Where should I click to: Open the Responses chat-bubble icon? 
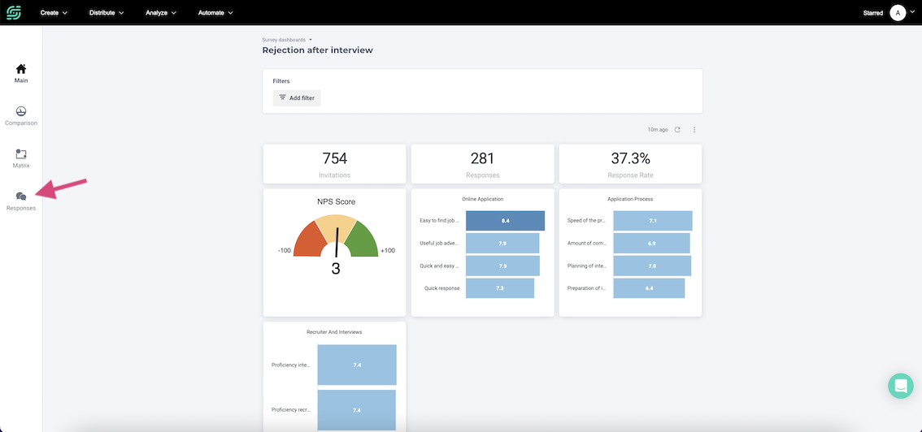(21, 197)
